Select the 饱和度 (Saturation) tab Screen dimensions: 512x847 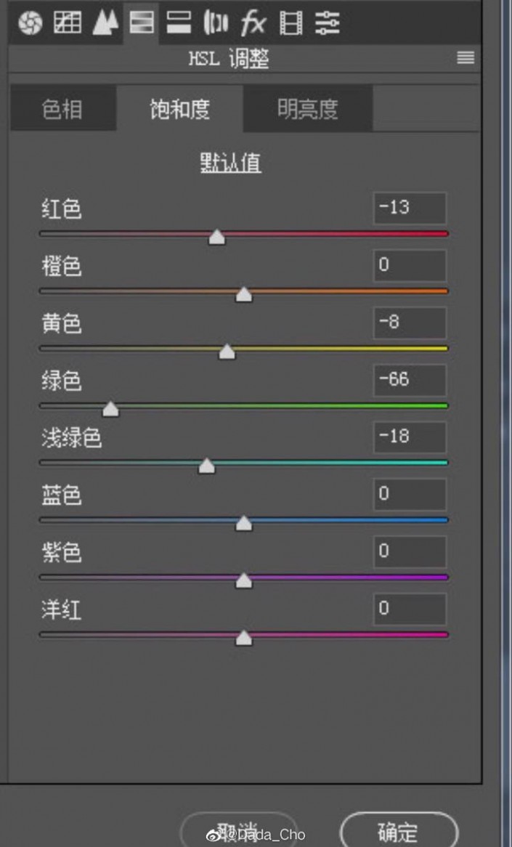[x=179, y=108]
